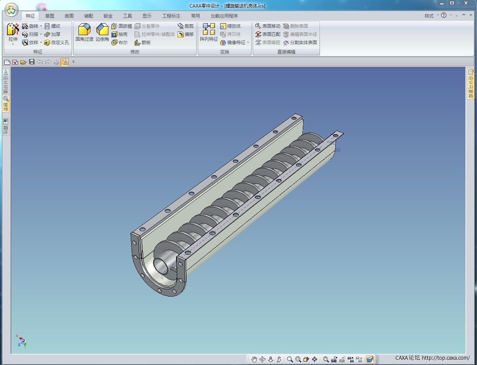The width and height of the screenshot is (477, 365).
Task: Open the 样式 style dropdown
Action: click(431, 16)
